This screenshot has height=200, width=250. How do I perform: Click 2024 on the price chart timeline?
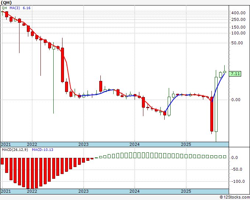[135, 144]
